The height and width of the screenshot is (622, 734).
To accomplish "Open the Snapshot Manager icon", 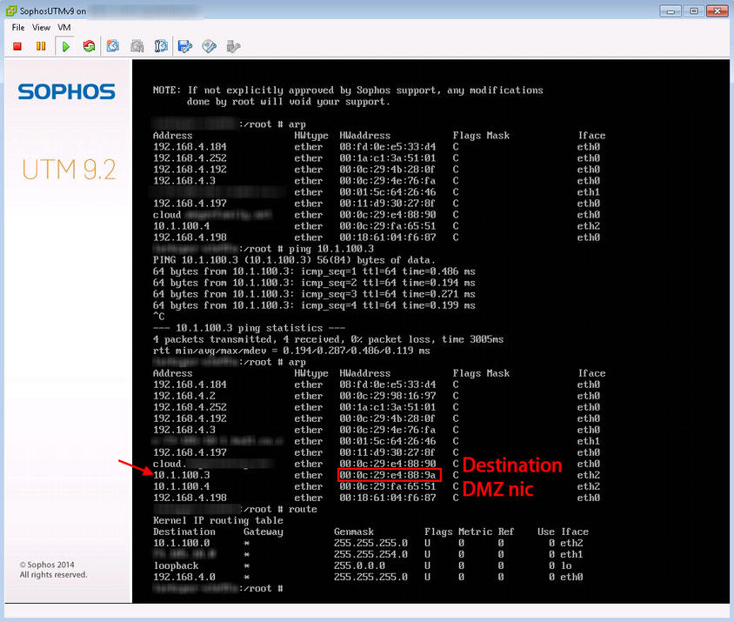I will (161, 46).
